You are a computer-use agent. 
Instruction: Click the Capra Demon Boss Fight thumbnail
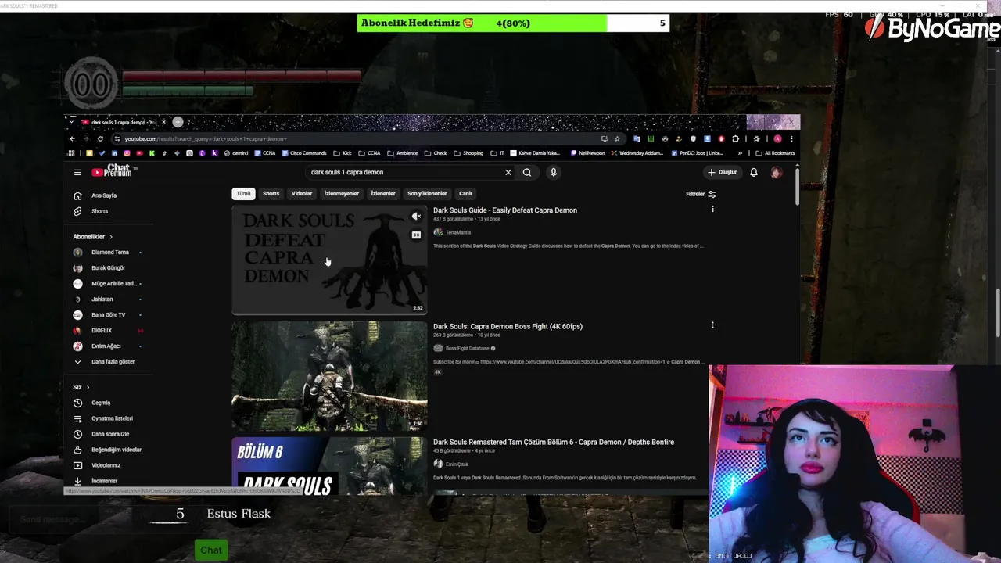[x=329, y=376]
